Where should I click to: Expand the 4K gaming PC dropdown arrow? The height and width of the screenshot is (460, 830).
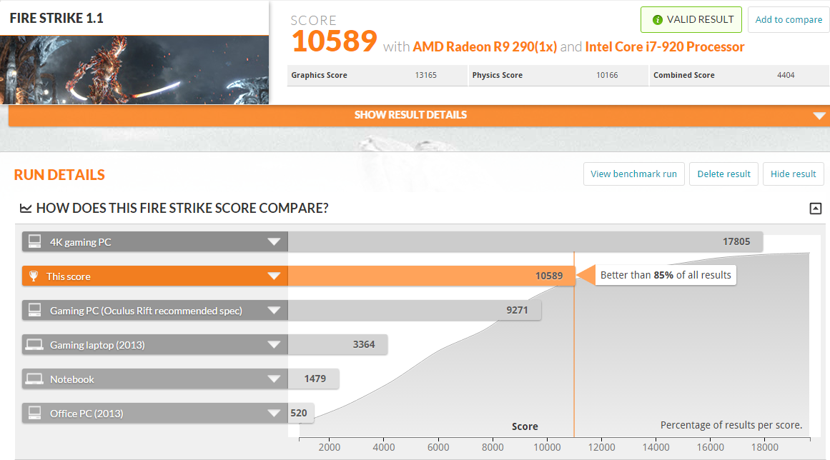point(274,241)
